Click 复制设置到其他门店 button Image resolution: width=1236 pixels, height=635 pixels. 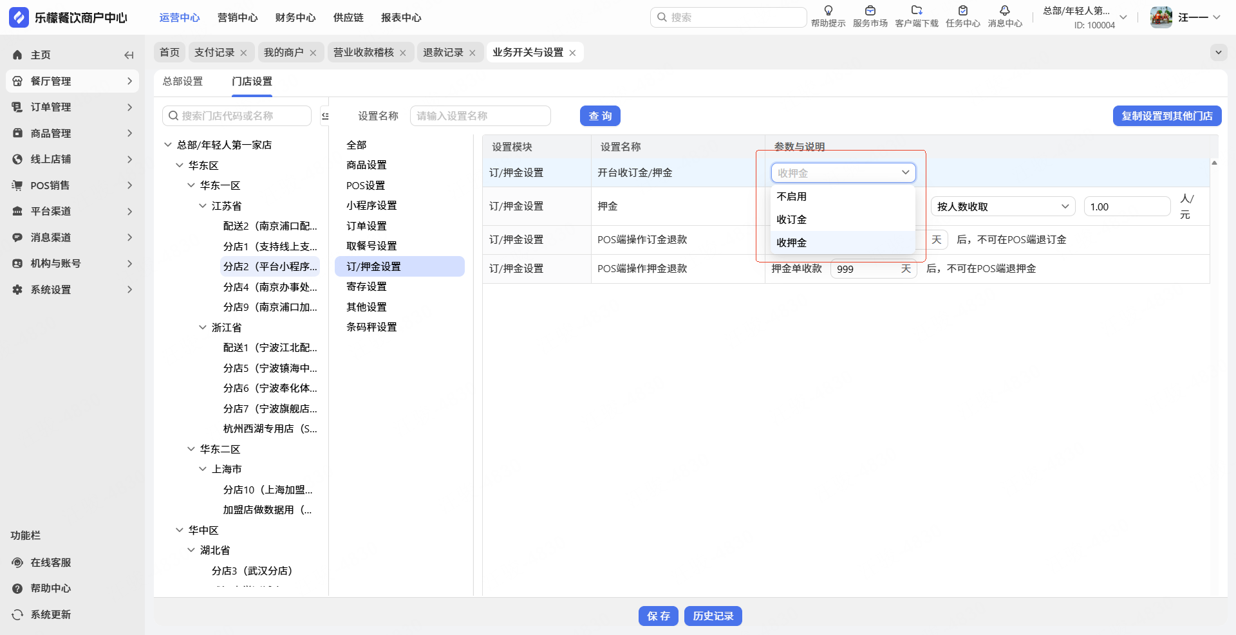(1166, 116)
